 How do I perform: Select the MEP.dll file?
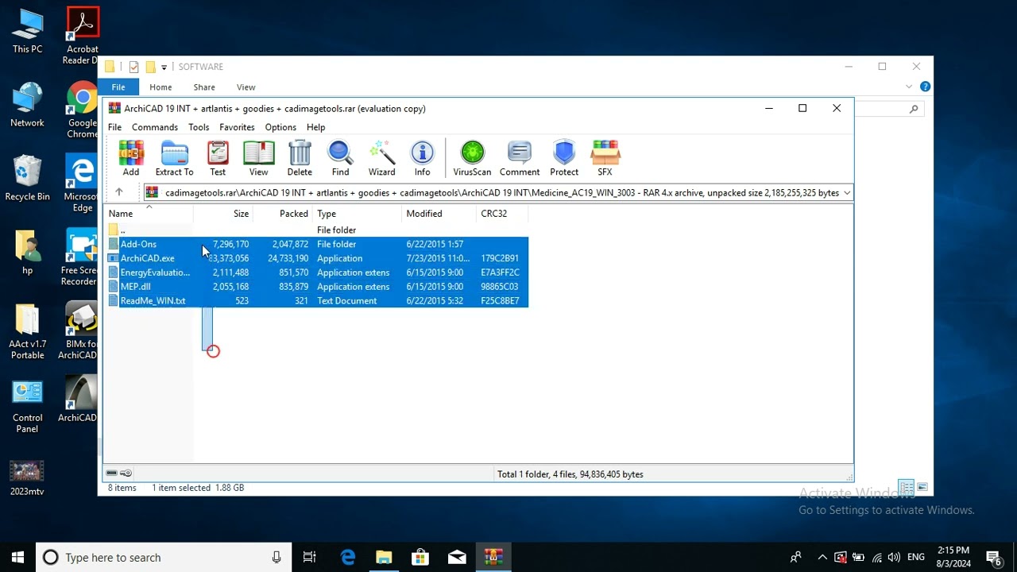[317, 287]
